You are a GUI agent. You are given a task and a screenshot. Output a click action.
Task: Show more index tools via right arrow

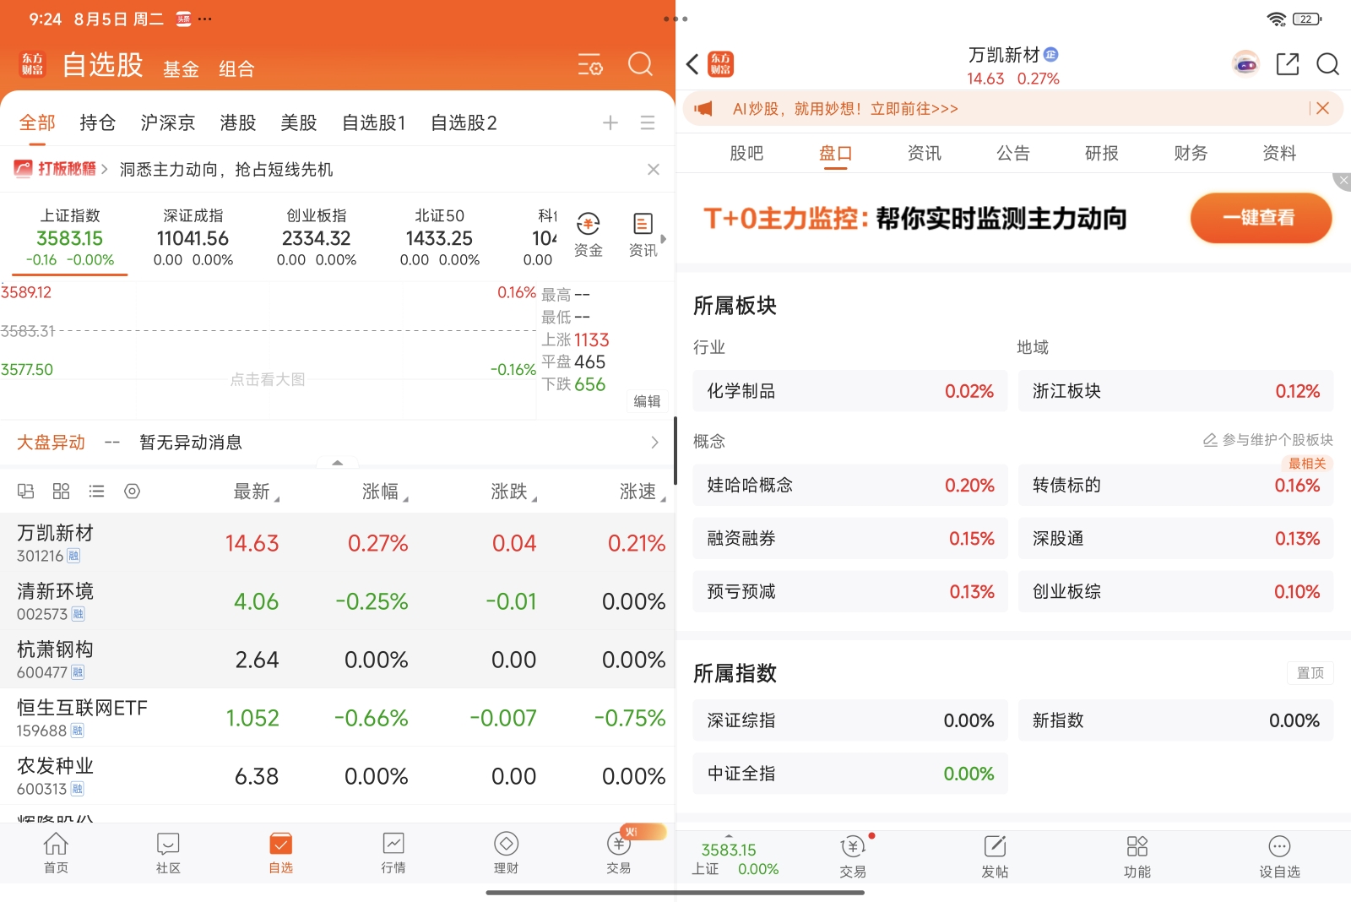coord(664,239)
